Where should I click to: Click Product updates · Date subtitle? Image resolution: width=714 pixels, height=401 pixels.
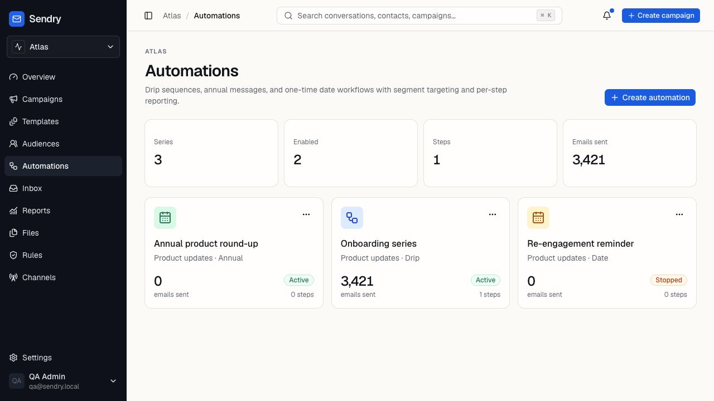tap(568, 258)
